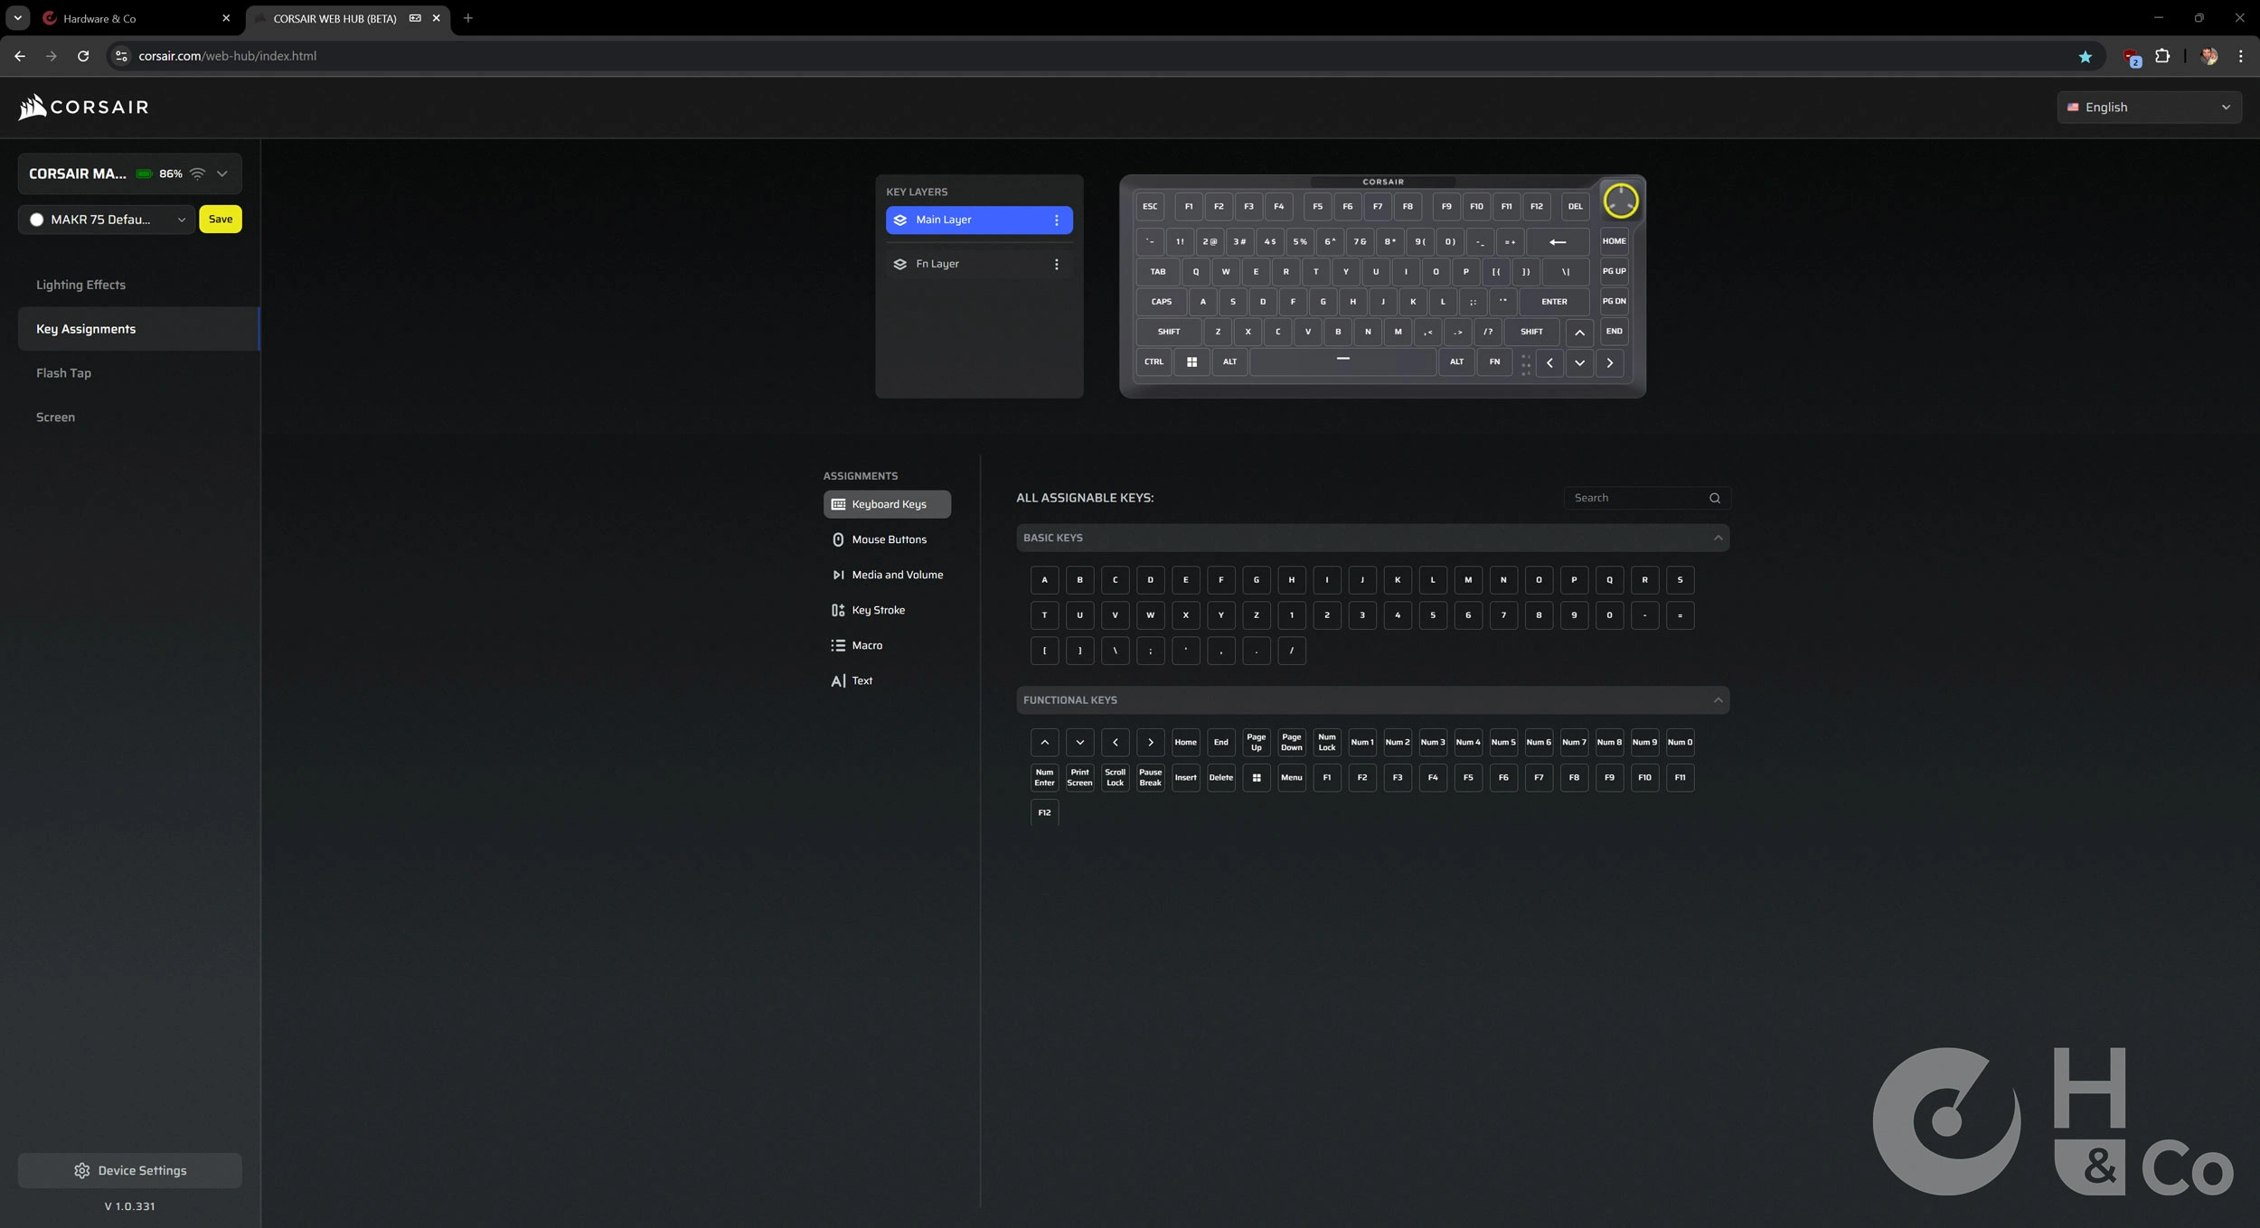Pick the up arrow in Functional Keys list
The width and height of the screenshot is (2260, 1228).
pyautogui.click(x=1044, y=743)
